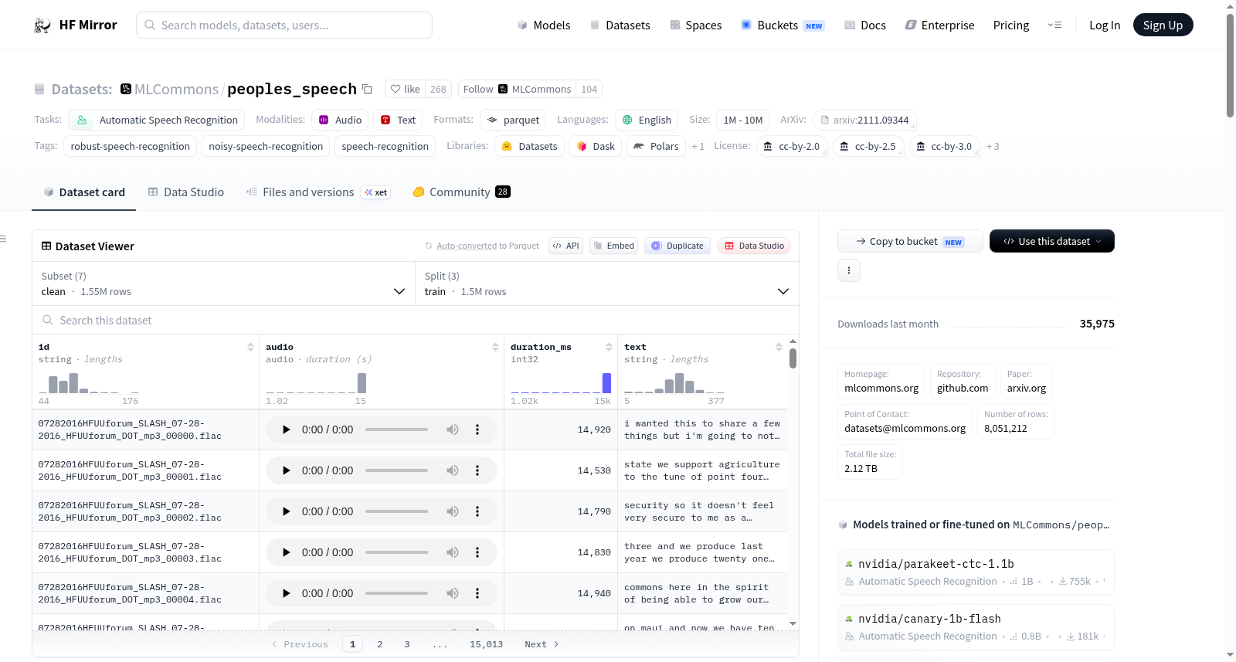Seek the audio progress bar in mp3_00002.flac row
This screenshot has height=662, width=1236.
396,511
